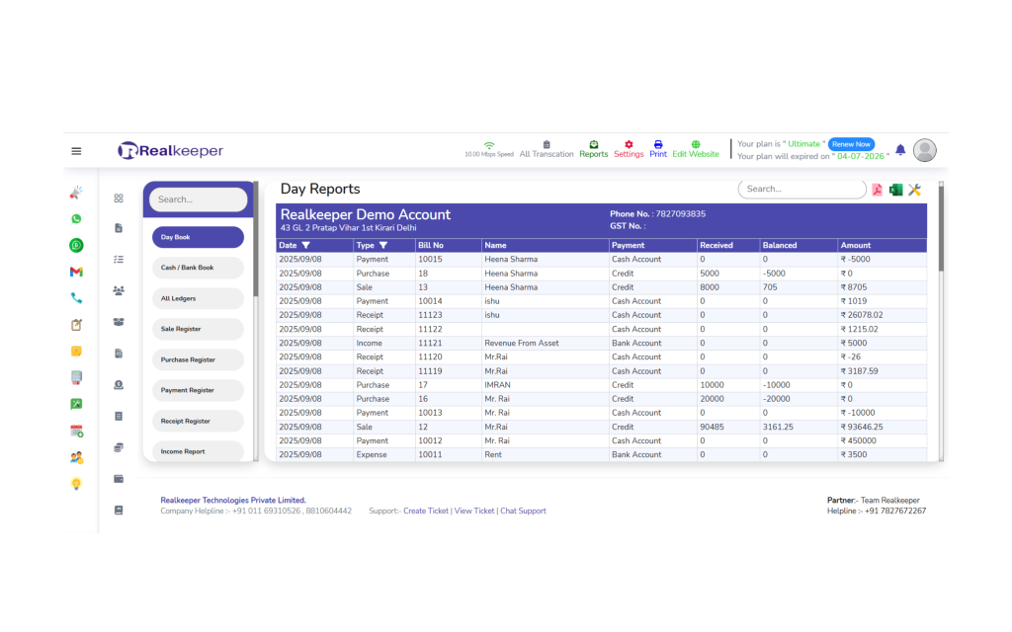
Task: Click the teal phone call icon
Action: [76, 298]
